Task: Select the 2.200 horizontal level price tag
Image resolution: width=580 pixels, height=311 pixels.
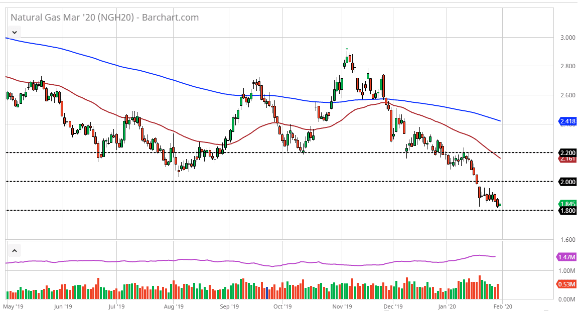Action: 568,152
